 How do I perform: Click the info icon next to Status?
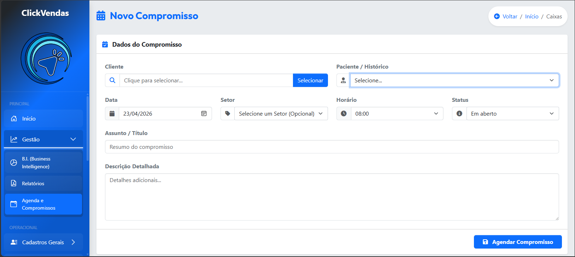click(459, 113)
